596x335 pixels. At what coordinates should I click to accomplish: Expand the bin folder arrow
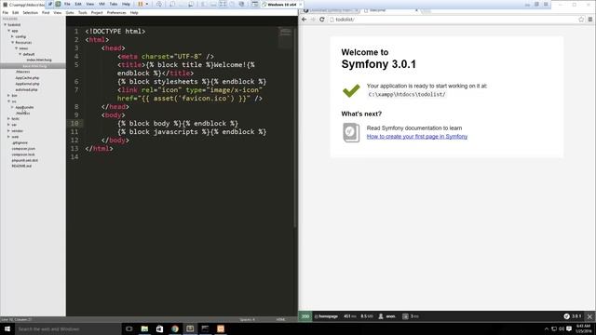click(8, 95)
